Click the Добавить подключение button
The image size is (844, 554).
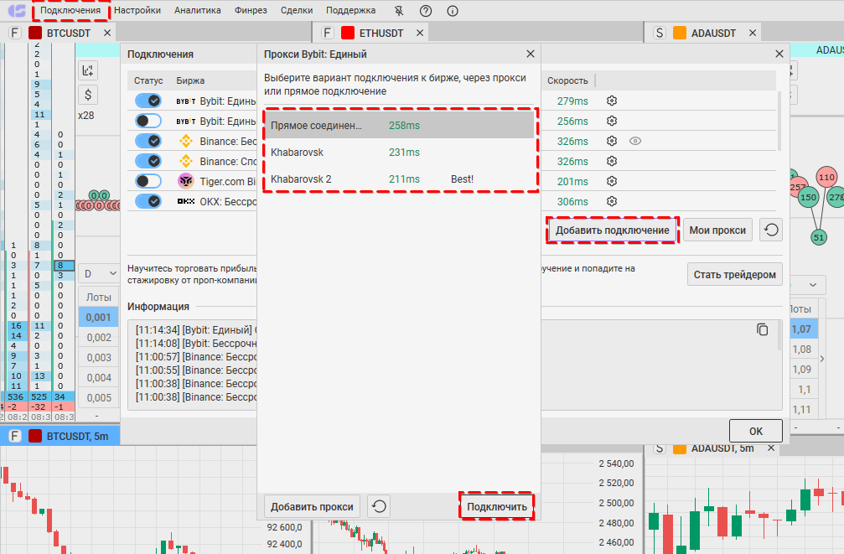(x=613, y=230)
